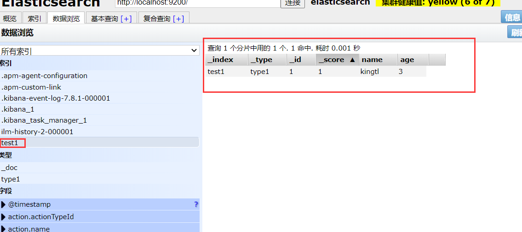522x232 pixels.
Task: Open the 信息 button menu
Action: (512, 17)
